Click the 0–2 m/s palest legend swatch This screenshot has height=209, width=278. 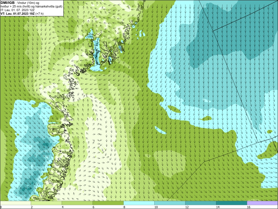[16, 203]
